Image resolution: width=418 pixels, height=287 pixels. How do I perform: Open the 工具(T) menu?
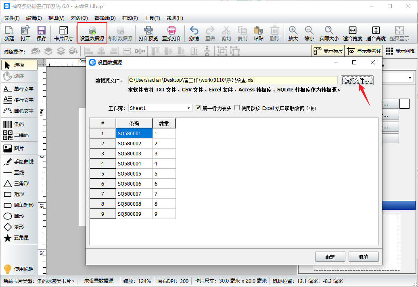(152, 18)
